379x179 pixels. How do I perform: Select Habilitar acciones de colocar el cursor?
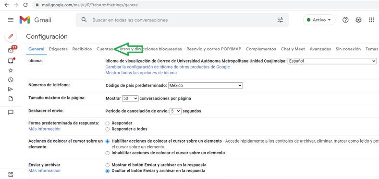(107, 141)
